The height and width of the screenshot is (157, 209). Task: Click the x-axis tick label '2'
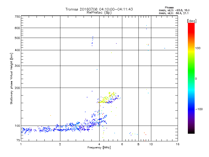60,144
